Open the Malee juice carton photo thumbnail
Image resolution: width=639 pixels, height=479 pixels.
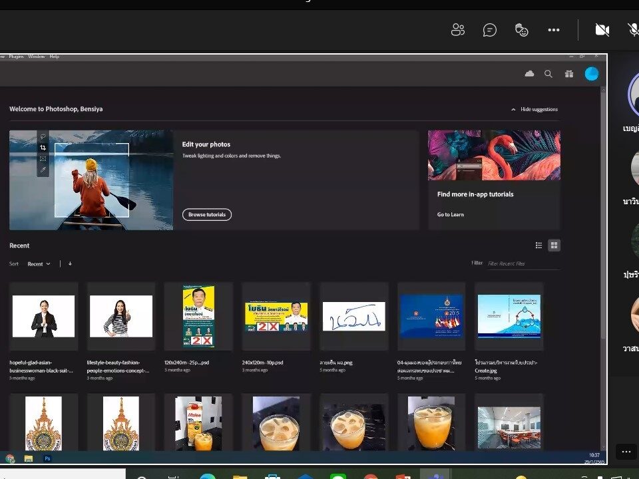click(198, 423)
